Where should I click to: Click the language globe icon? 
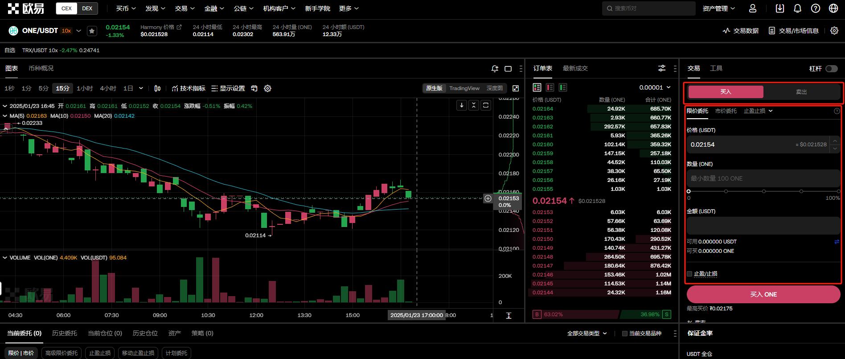point(833,8)
